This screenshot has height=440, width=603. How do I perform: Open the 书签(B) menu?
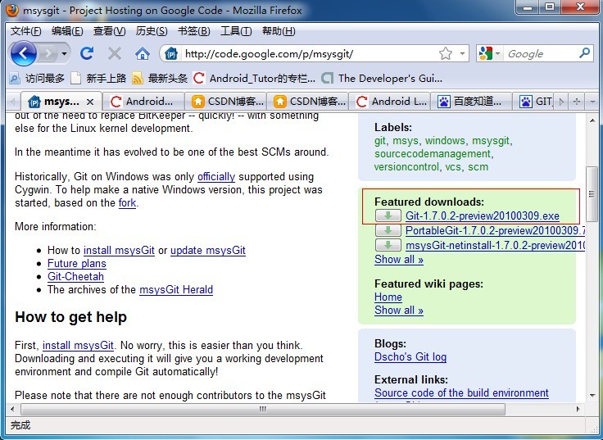(194, 31)
